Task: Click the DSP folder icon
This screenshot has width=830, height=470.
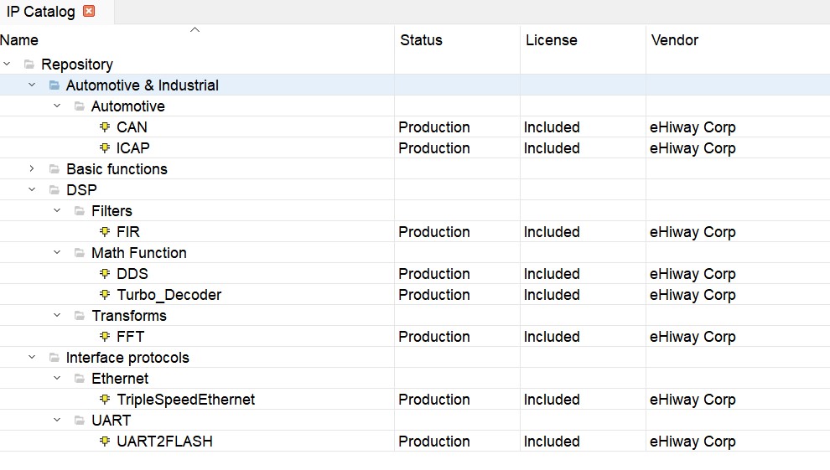Action: click(x=54, y=190)
